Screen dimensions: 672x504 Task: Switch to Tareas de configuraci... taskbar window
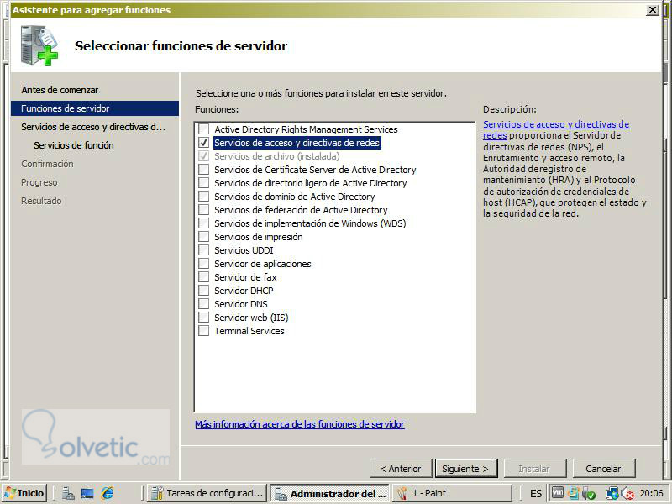(207, 493)
